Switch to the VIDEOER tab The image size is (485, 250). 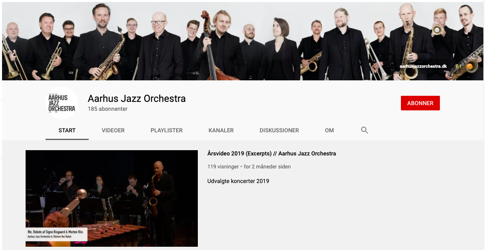tap(113, 130)
